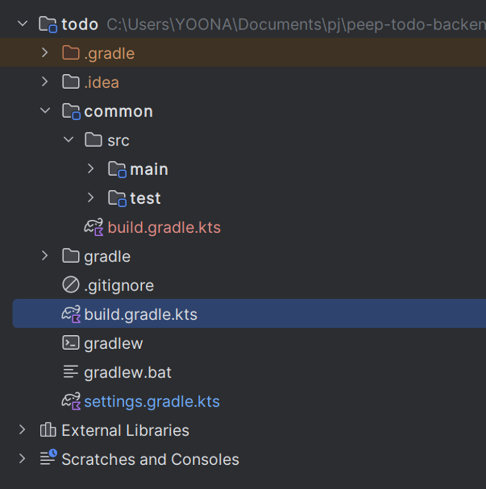Click the Scratches and Consoles icon
Screen dimensions: 486x489
48,459
